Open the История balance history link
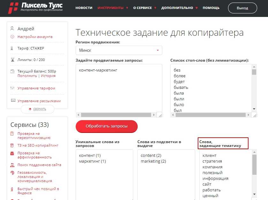The image size is (268, 200). click(48, 76)
